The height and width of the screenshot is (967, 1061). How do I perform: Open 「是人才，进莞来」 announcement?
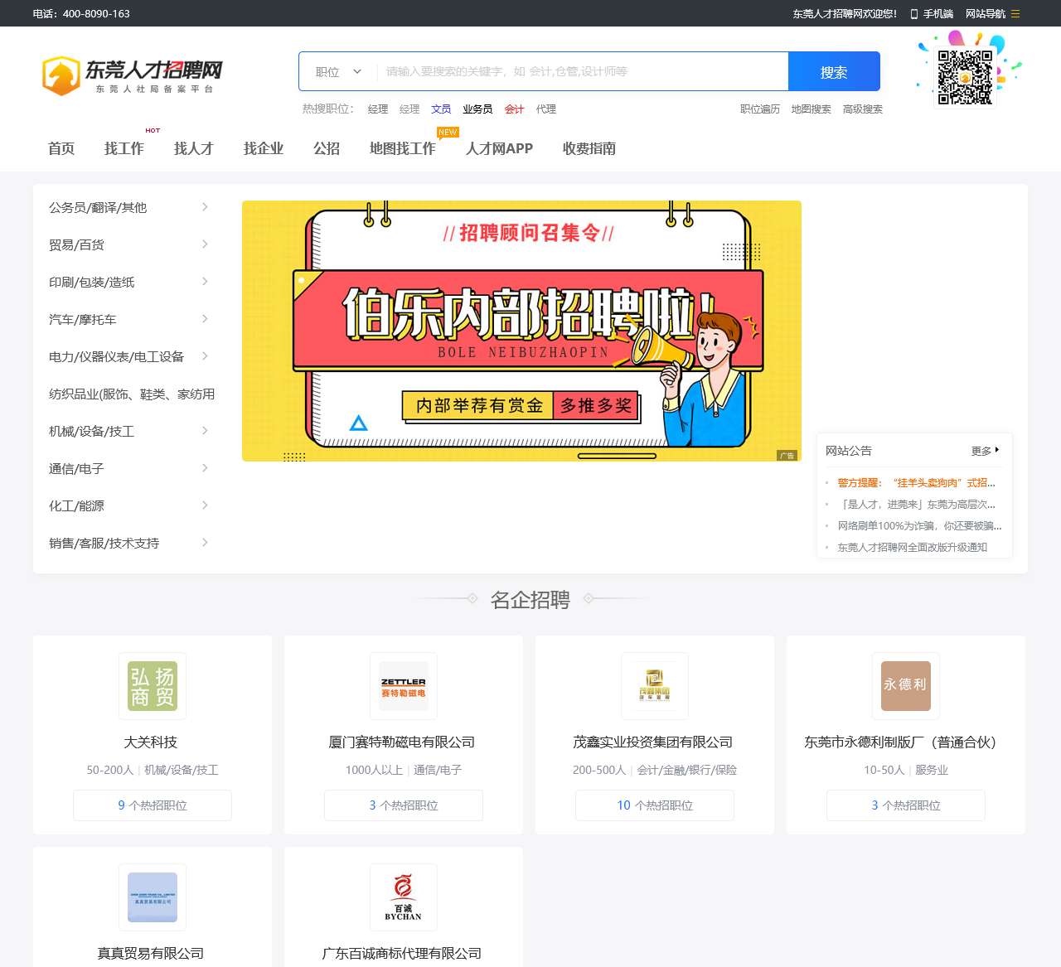click(x=916, y=504)
